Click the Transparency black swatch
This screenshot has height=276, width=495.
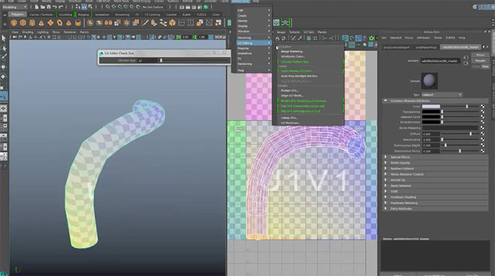431,112
